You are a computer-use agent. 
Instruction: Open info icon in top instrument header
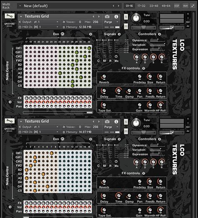coord(116,17)
